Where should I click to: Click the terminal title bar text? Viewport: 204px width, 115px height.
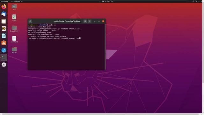coord(67,21)
